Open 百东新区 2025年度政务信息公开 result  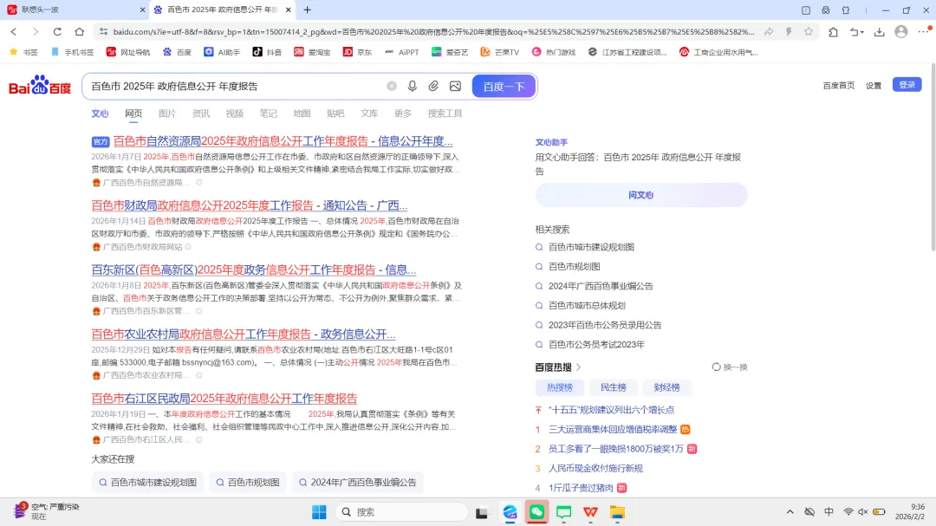254,269
